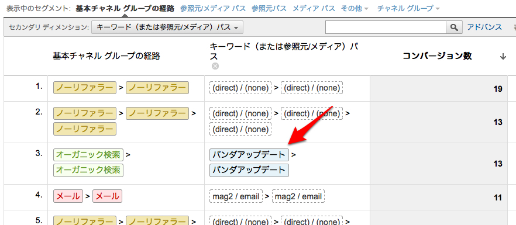Expand the その他 dropdown

(355, 9)
